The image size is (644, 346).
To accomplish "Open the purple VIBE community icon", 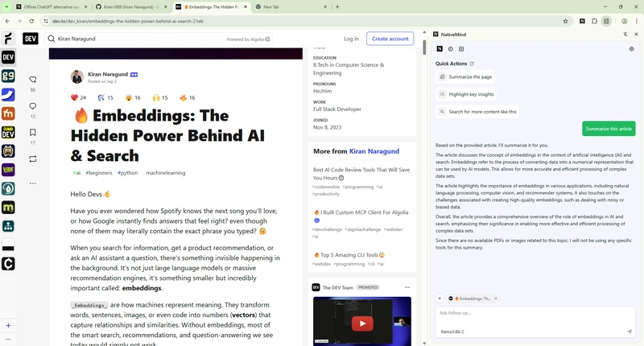I will click(8, 170).
